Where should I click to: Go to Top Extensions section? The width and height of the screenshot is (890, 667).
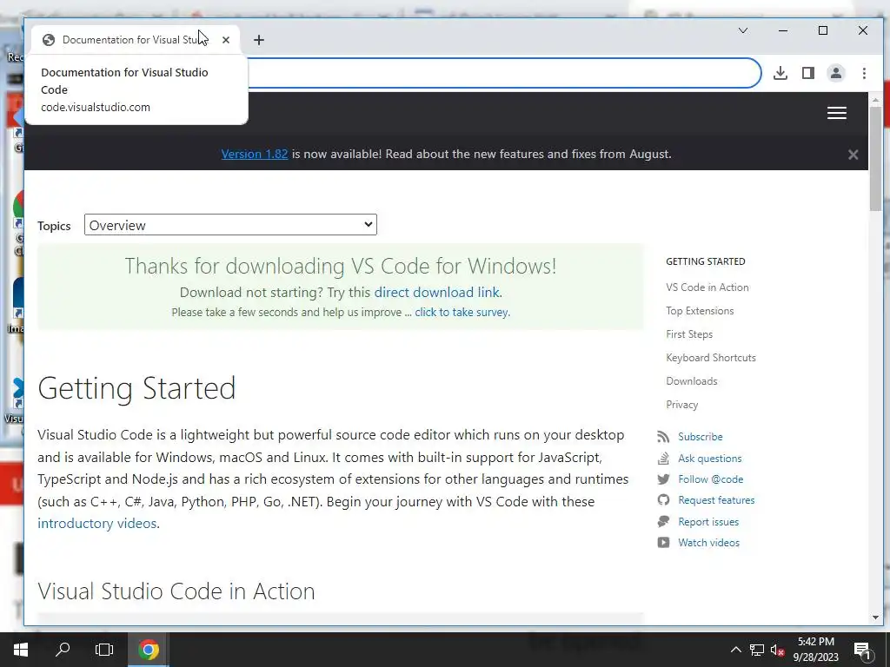pos(700,311)
